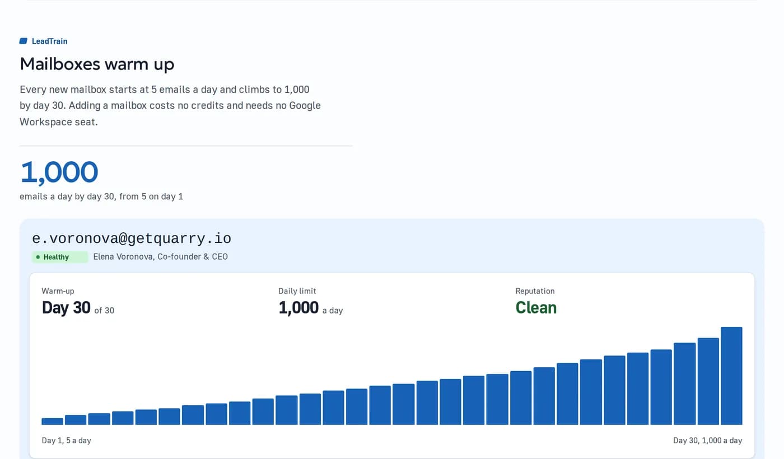This screenshot has height=459, width=784.
Task: Click the "Day 30, 1,000 a day" axis label
Action: 708,441
